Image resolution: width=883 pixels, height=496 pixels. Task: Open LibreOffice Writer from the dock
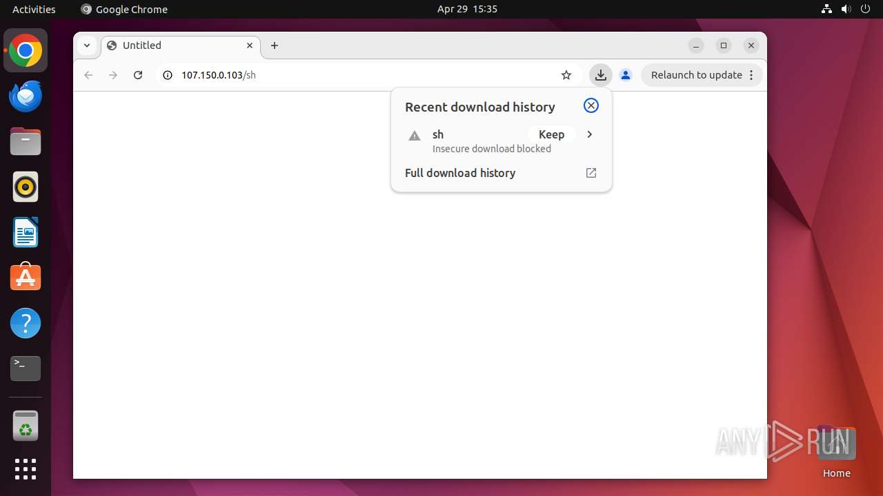tap(26, 232)
